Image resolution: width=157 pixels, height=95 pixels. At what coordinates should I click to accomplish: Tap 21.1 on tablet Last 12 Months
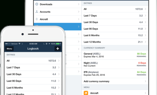140,42
